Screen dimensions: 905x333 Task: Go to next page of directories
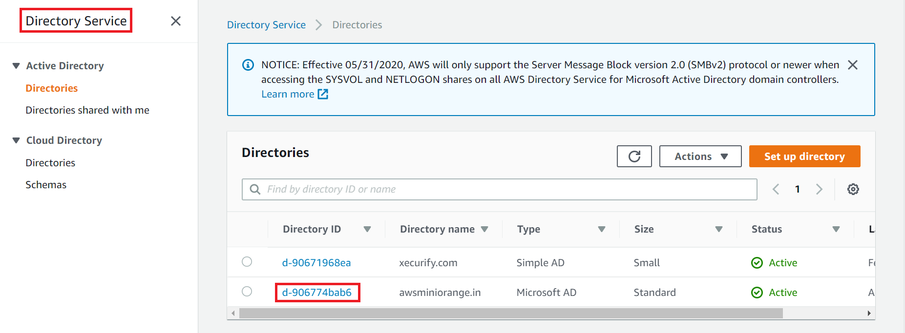[x=819, y=189]
